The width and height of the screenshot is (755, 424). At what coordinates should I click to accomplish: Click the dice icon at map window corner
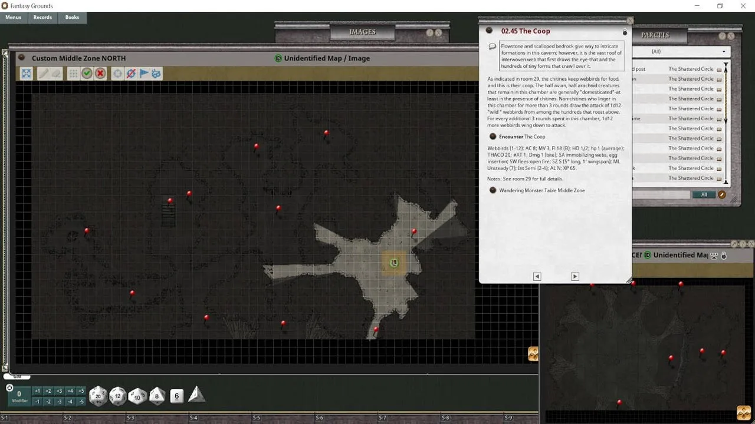click(x=533, y=353)
